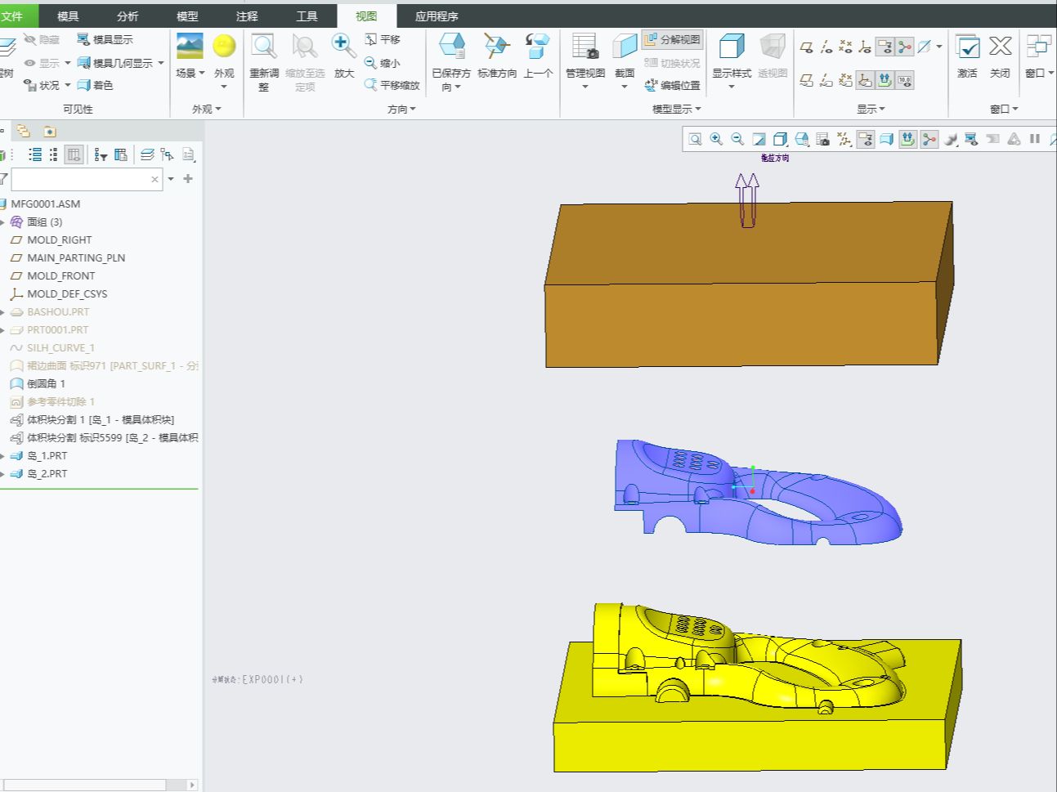Click zoom out icon in graphics toolbar
Image resolution: width=1057 pixels, height=792 pixels.
pos(737,139)
